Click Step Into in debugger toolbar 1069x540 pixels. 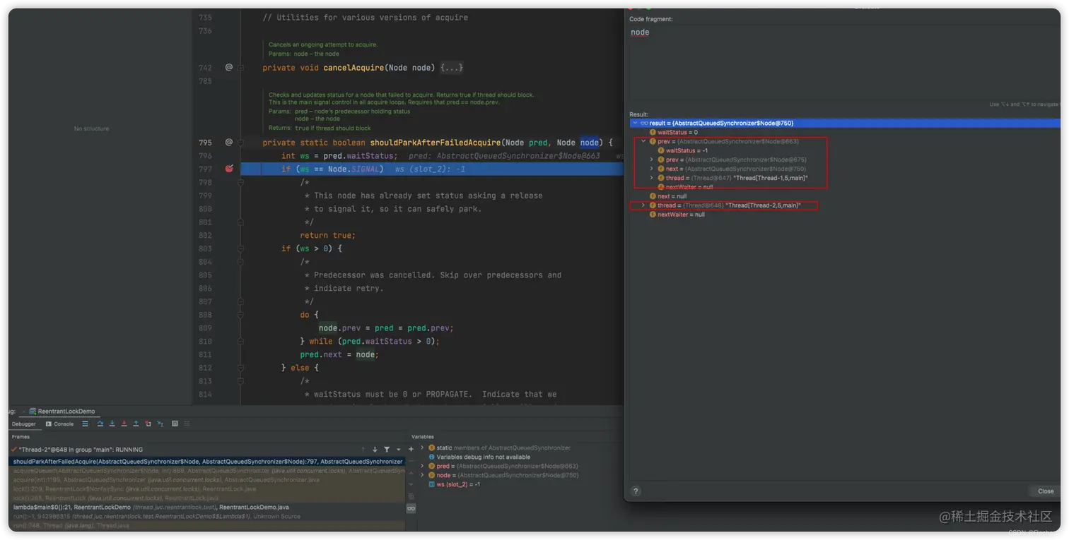tap(112, 424)
